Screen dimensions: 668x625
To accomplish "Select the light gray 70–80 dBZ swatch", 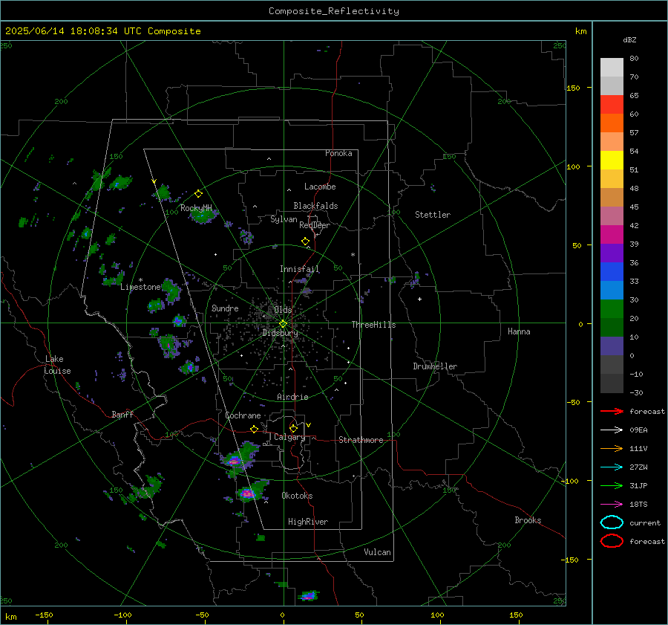I will click(x=612, y=68).
